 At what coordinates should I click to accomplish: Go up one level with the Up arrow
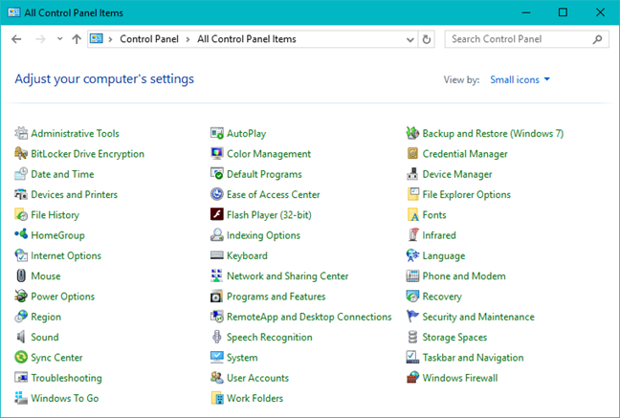(x=77, y=39)
